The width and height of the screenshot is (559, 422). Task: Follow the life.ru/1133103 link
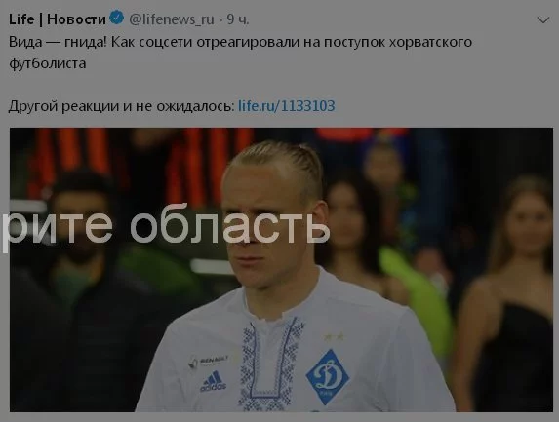point(287,106)
